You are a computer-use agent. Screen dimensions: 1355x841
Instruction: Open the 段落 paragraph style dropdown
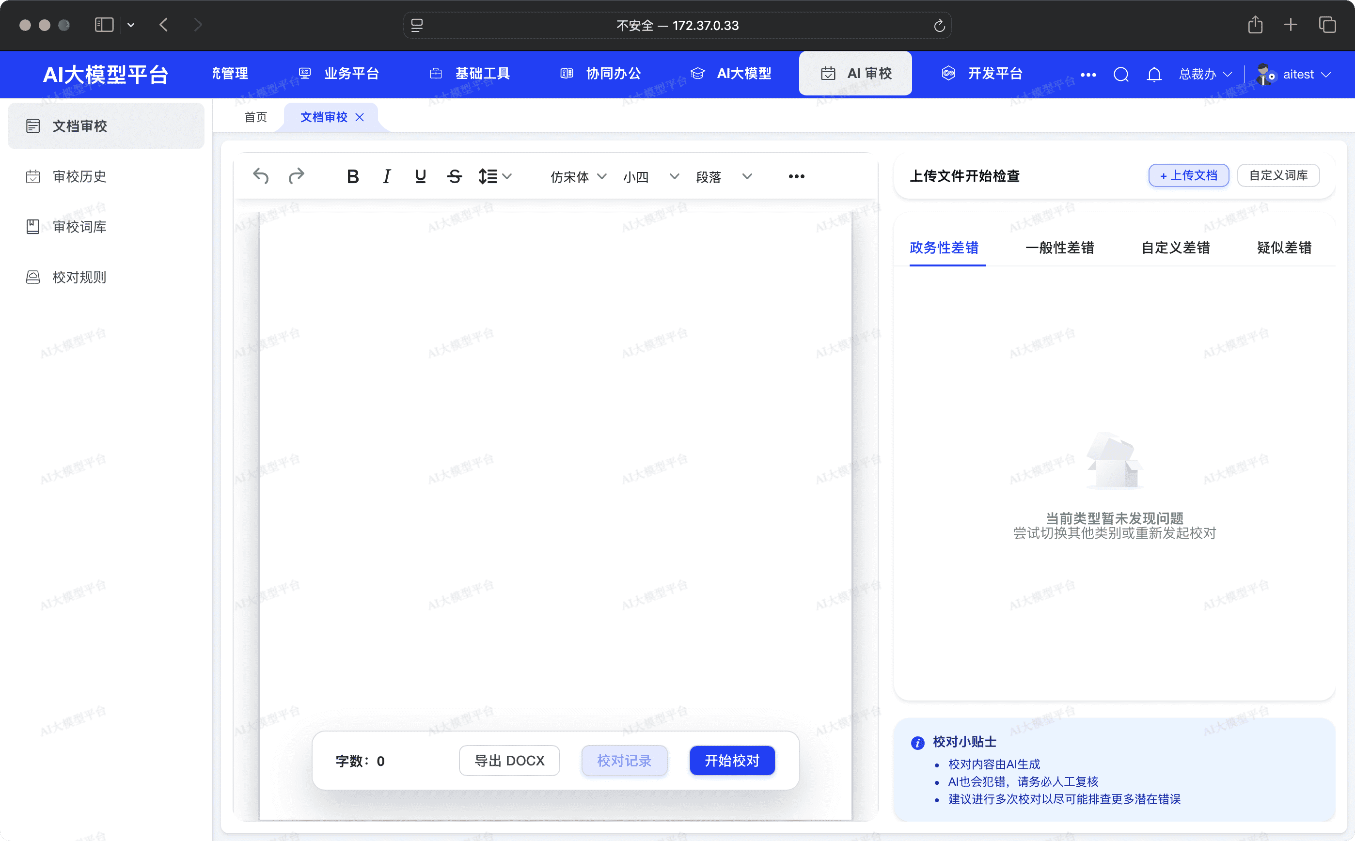coord(724,177)
